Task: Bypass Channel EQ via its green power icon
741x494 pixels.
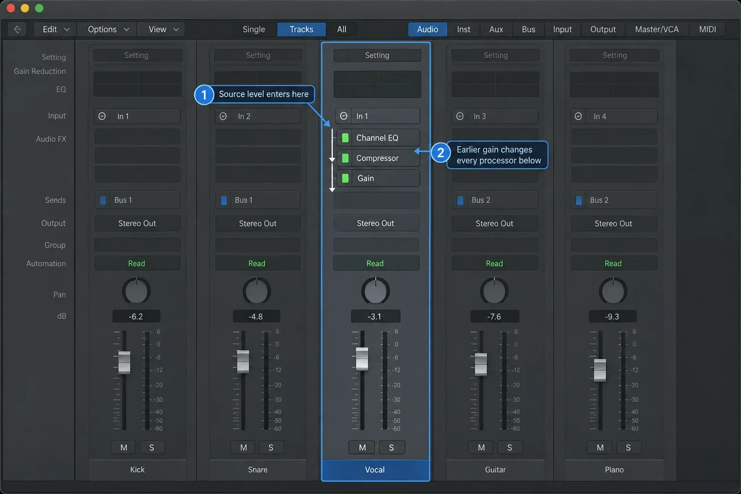Action: coord(345,138)
